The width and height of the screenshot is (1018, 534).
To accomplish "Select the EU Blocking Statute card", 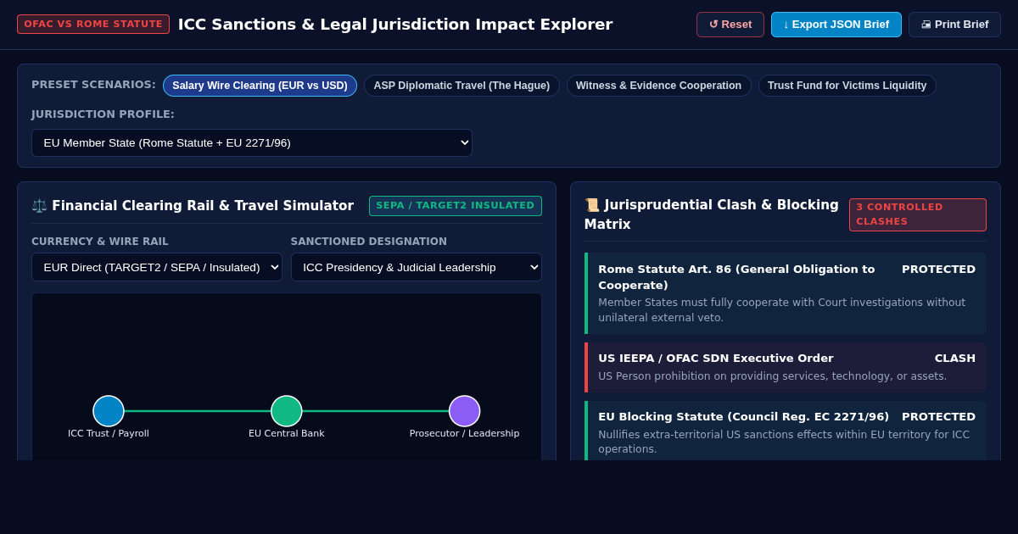I will 785,432.
